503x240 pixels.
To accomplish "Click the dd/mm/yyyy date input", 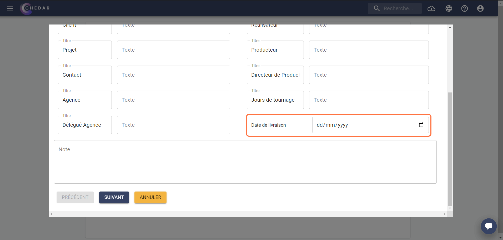I will pos(370,125).
